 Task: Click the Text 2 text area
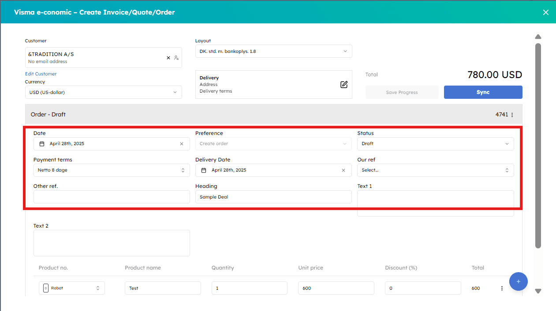click(112, 243)
